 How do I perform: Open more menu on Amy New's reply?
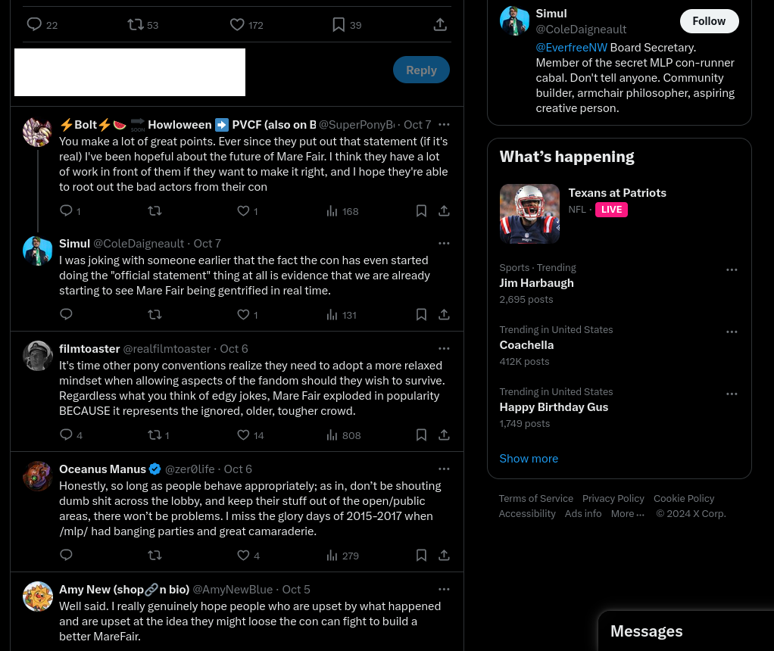click(444, 589)
